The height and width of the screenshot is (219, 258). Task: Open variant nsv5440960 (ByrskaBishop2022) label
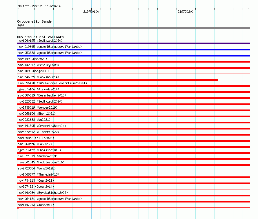click(x=43, y=193)
